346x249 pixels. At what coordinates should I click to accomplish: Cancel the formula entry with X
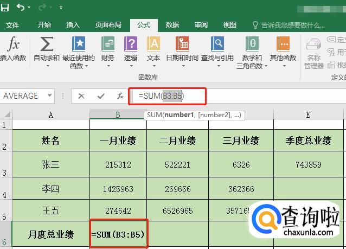pos(81,96)
